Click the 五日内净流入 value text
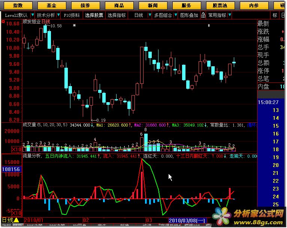The width and height of the screenshot is (287, 228). pos(71,156)
